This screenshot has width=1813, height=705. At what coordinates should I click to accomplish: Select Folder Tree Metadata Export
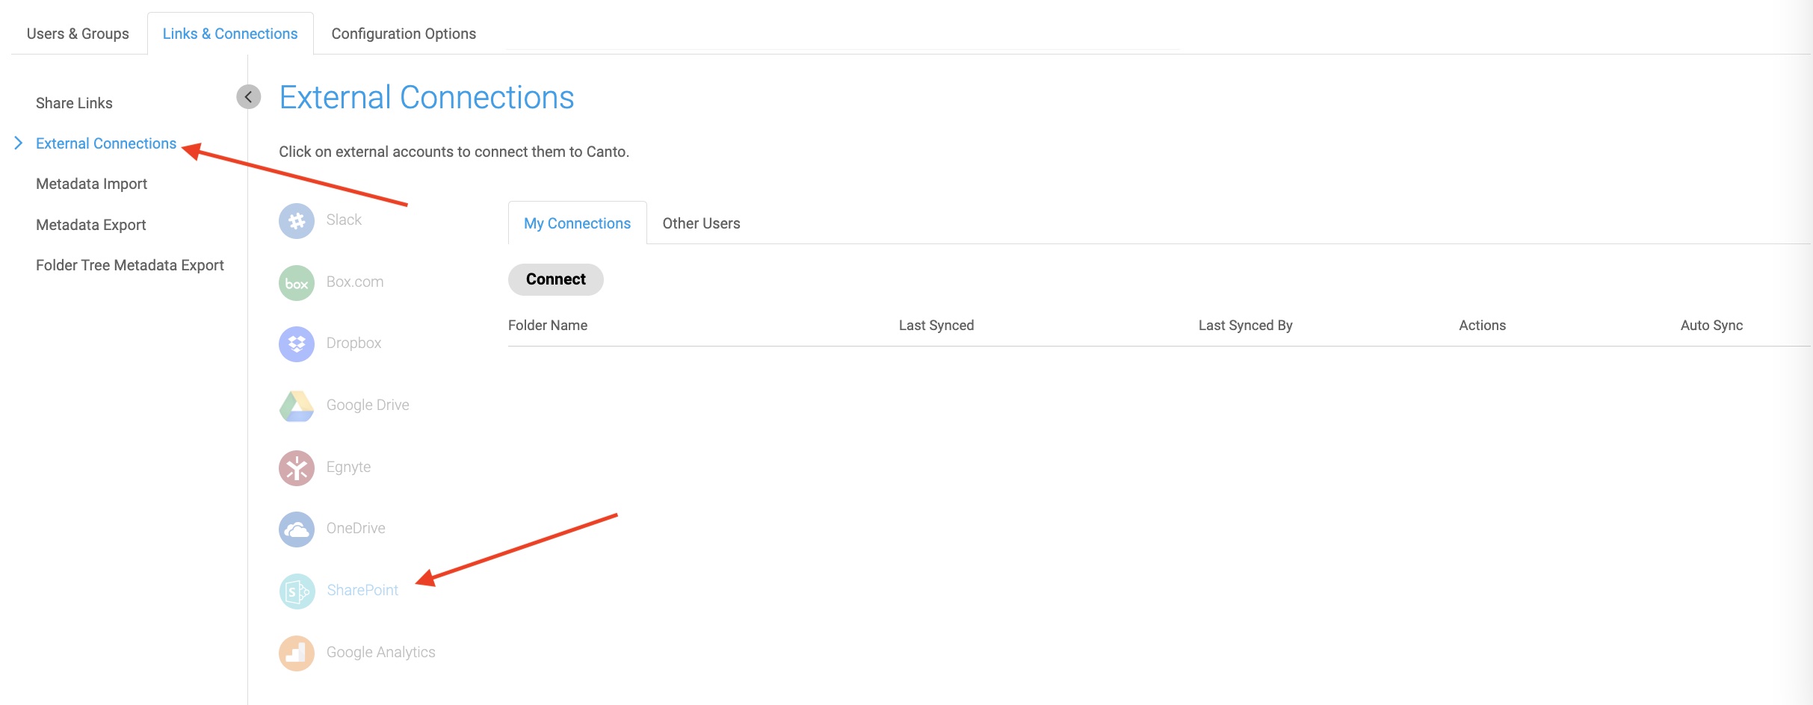click(x=129, y=265)
